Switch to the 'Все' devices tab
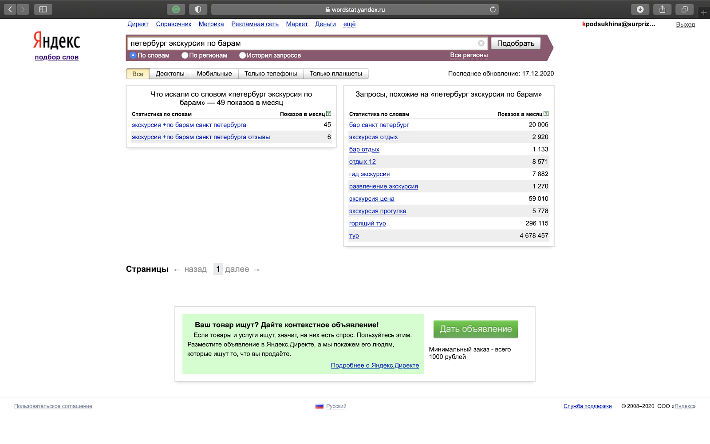Viewport: 710px width, 444px height. pos(138,74)
